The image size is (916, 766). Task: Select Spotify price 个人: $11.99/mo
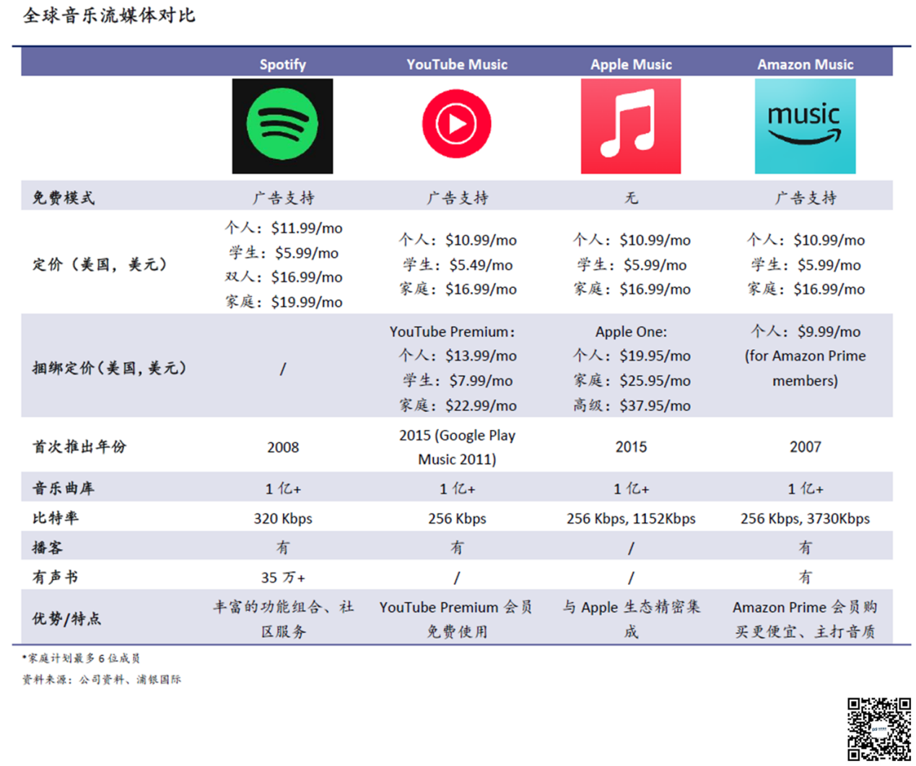pyautogui.click(x=284, y=228)
